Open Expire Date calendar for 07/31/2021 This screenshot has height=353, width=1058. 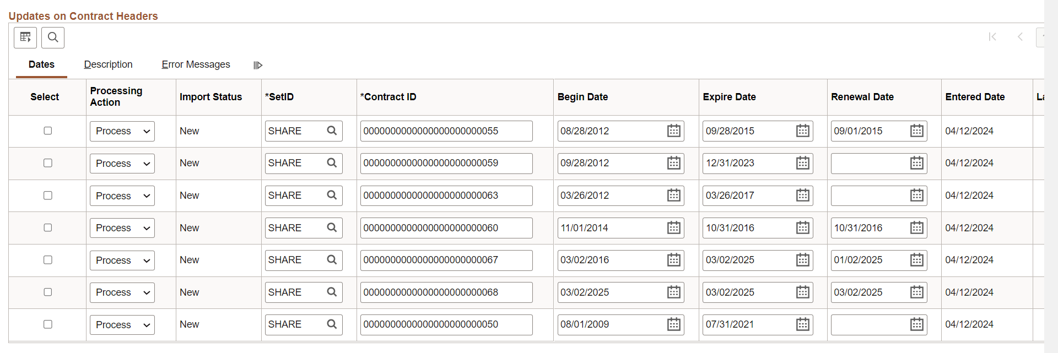tap(802, 324)
